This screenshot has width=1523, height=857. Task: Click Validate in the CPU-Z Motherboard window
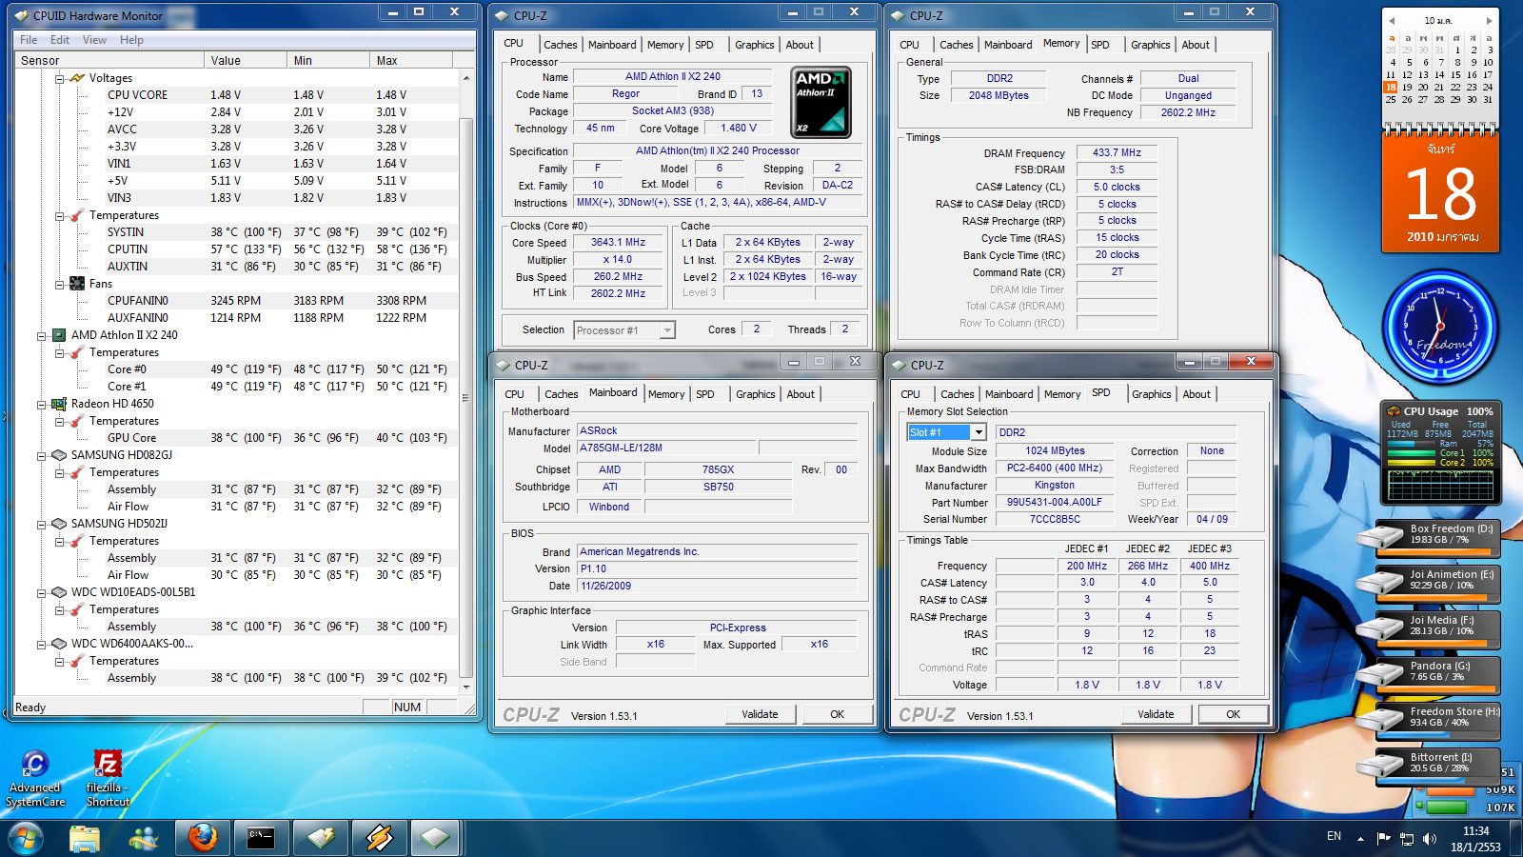pyautogui.click(x=760, y=714)
